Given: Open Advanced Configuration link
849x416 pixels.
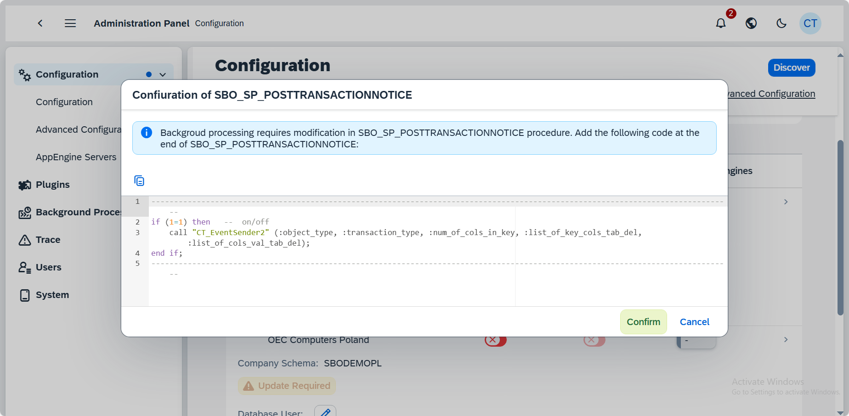Looking at the screenshot, I should click(772, 93).
